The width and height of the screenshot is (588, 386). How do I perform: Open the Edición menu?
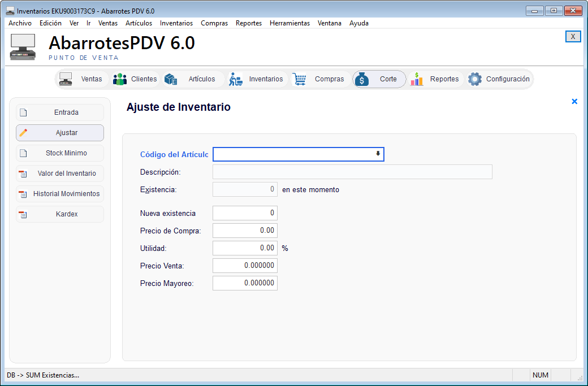point(50,23)
